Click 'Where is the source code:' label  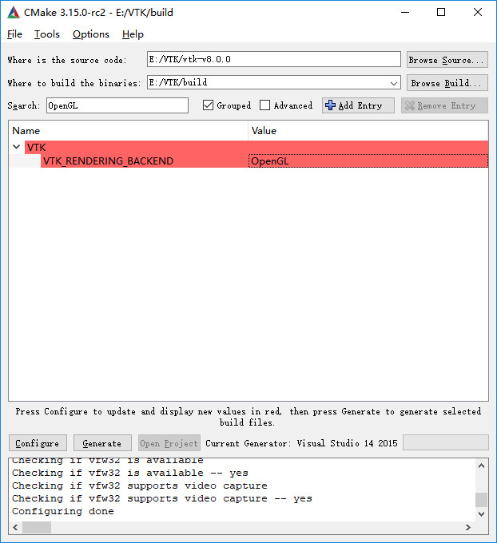(x=67, y=60)
